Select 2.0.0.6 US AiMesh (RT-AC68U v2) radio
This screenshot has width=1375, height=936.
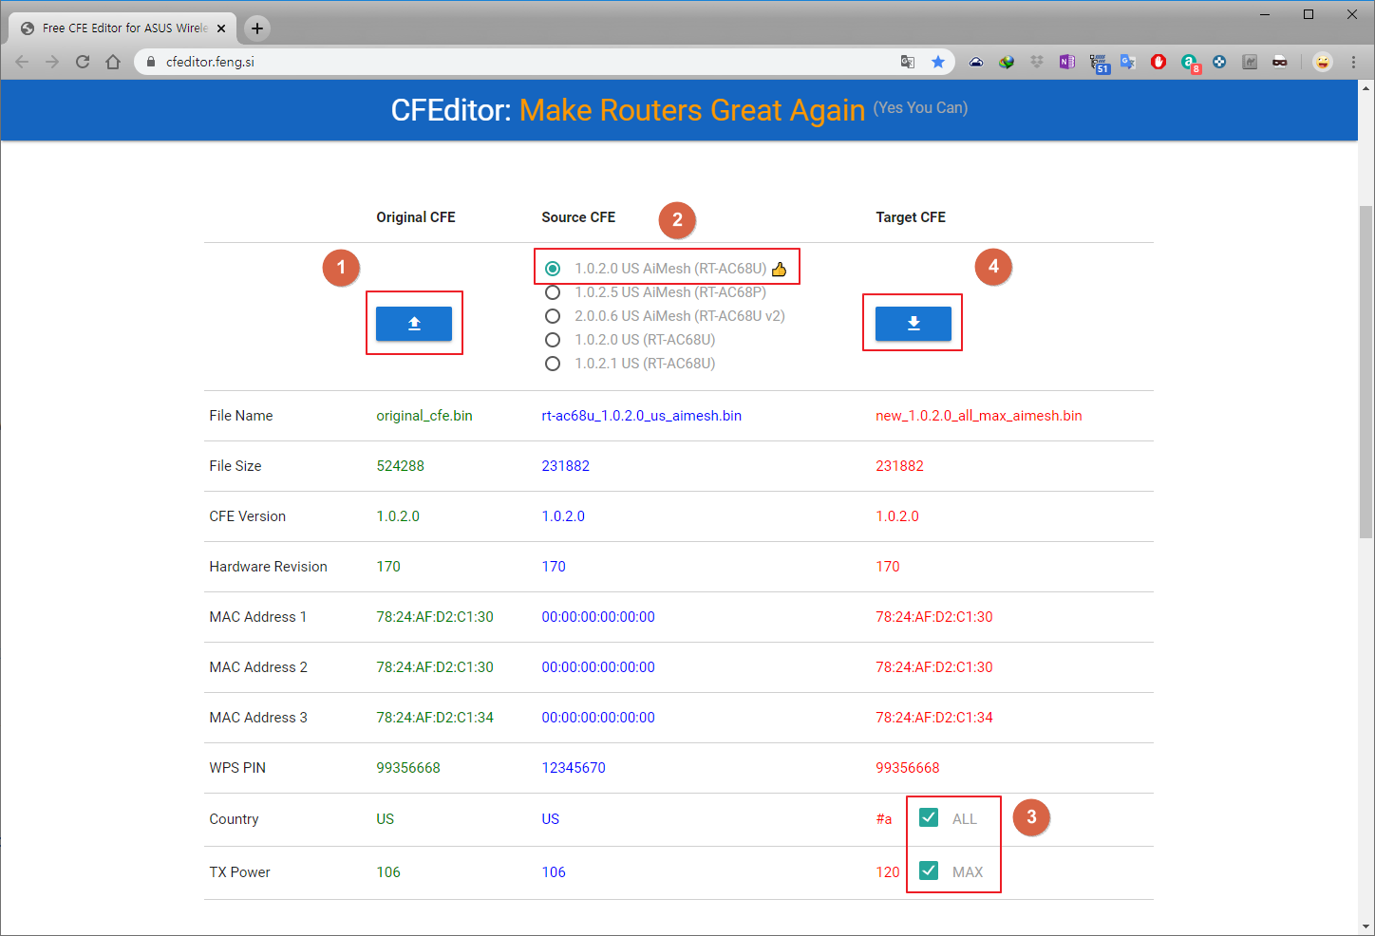(x=553, y=316)
